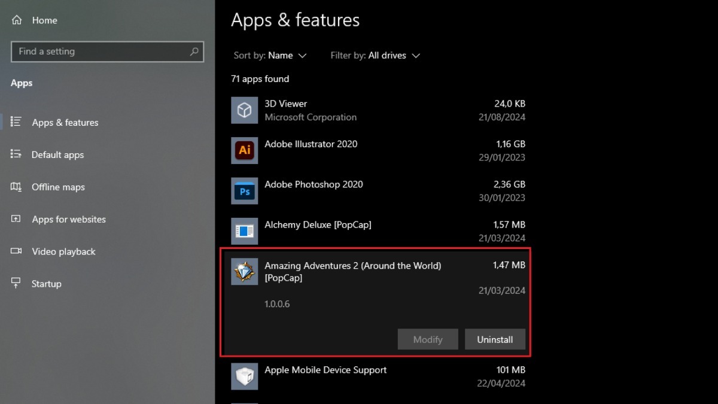The height and width of the screenshot is (404, 718).
Task: Click the search magnifier icon
Action: coord(194,51)
